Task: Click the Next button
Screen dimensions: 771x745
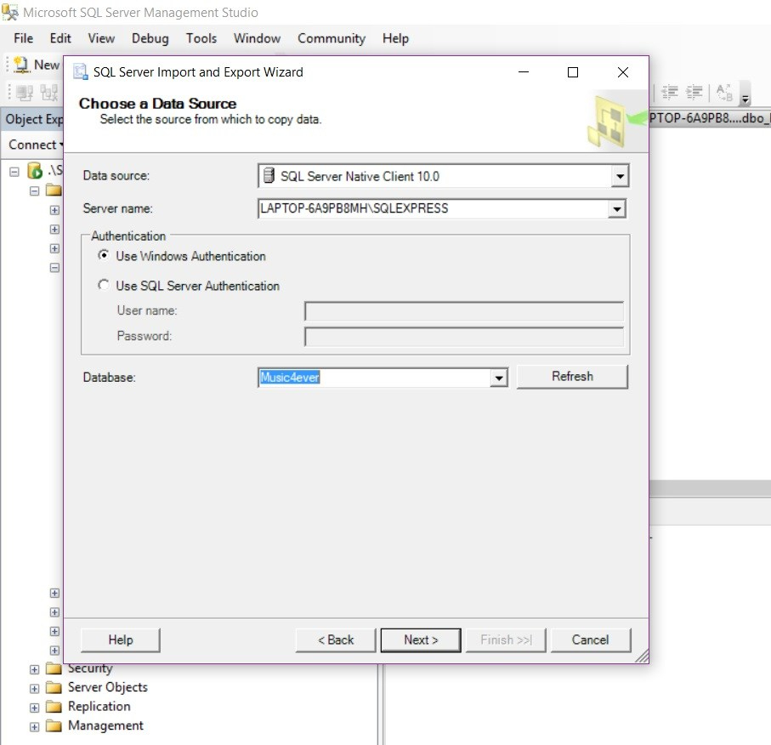Action: coord(420,640)
